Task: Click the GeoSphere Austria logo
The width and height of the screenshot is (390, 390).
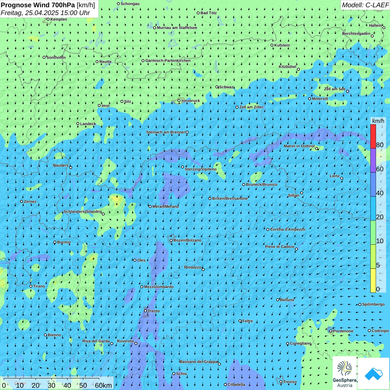Action: tap(345, 374)
